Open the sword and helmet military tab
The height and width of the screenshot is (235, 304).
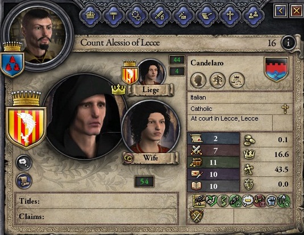click(160, 15)
